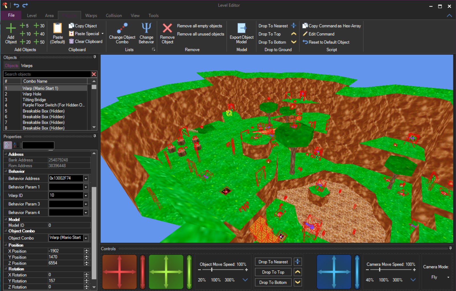
Task: Switch to the Level ribbon tab
Action: click(x=32, y=16)
